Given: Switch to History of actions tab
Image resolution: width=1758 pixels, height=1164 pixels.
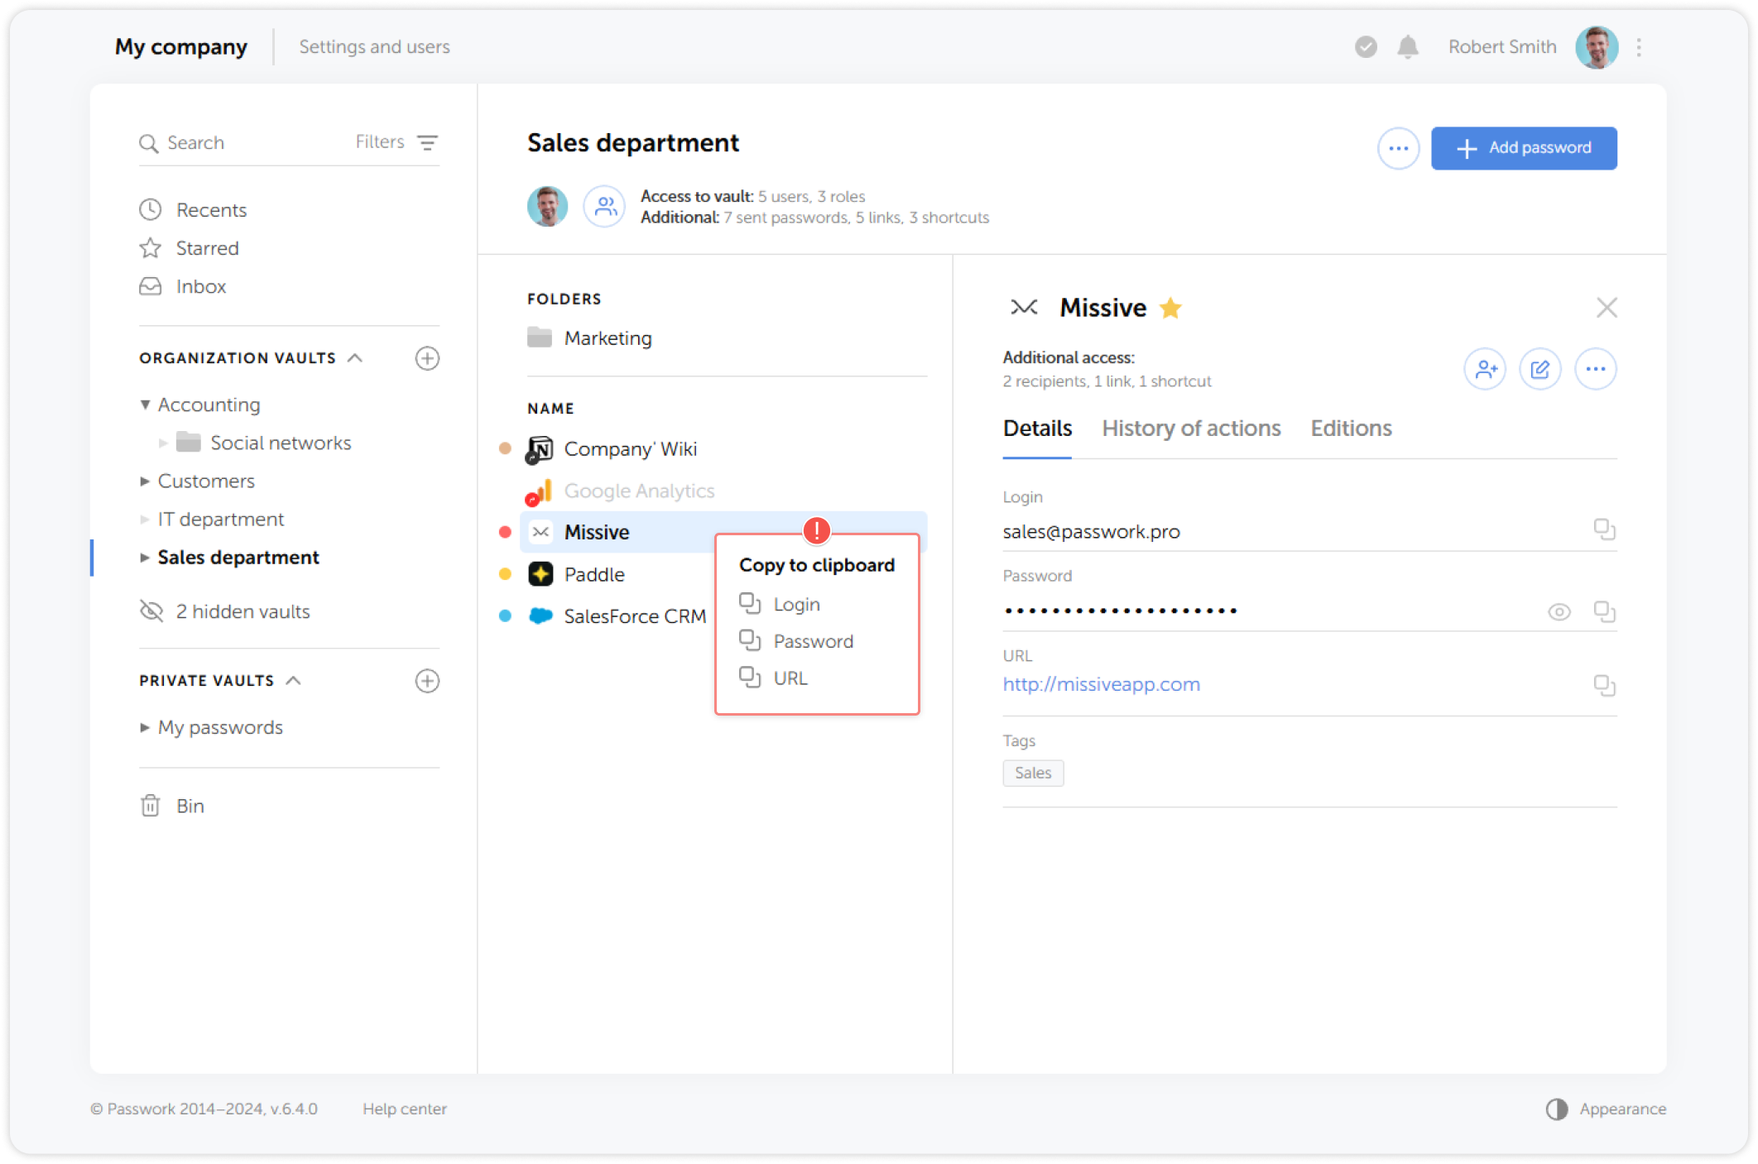Looking at the screenshot, I should click(1191, 429).
